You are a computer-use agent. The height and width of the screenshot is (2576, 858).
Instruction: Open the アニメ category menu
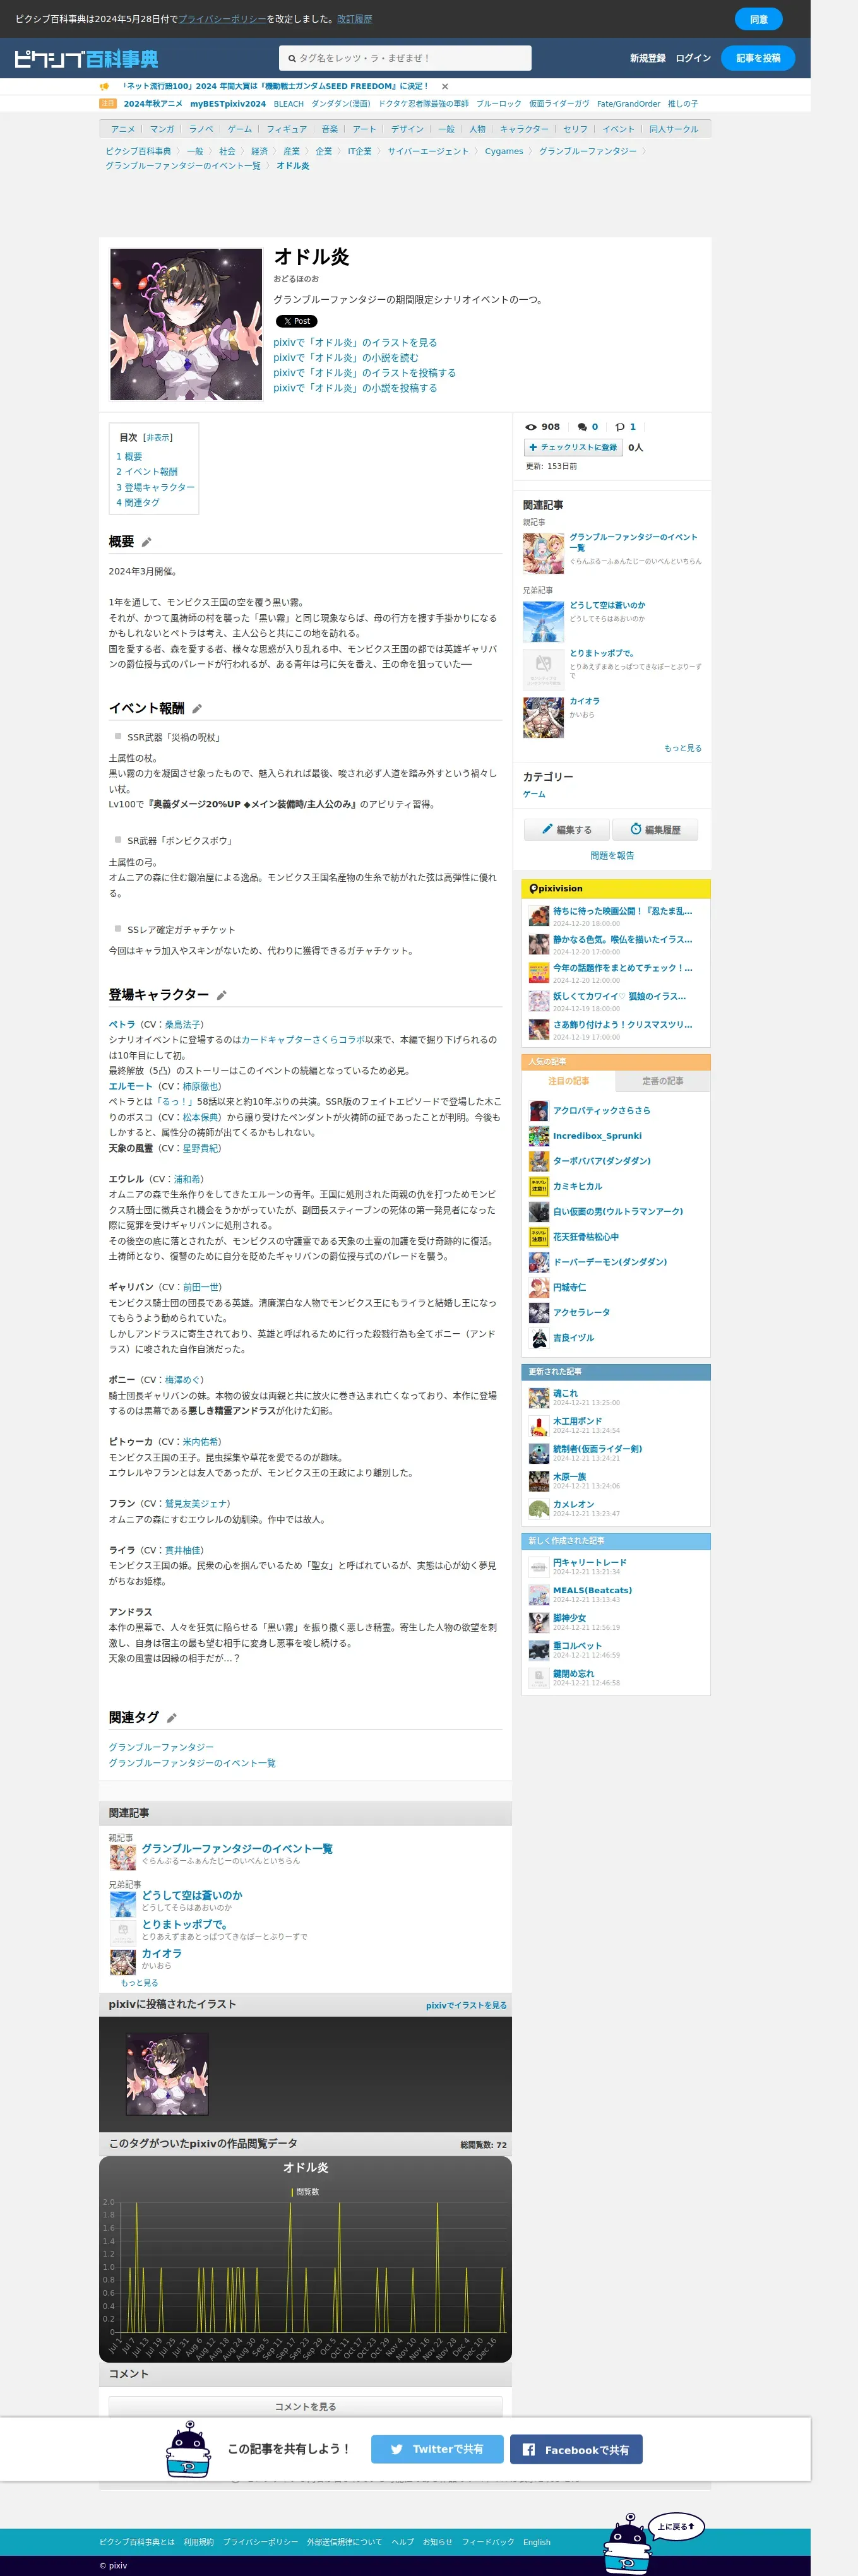tap(123, 129)
